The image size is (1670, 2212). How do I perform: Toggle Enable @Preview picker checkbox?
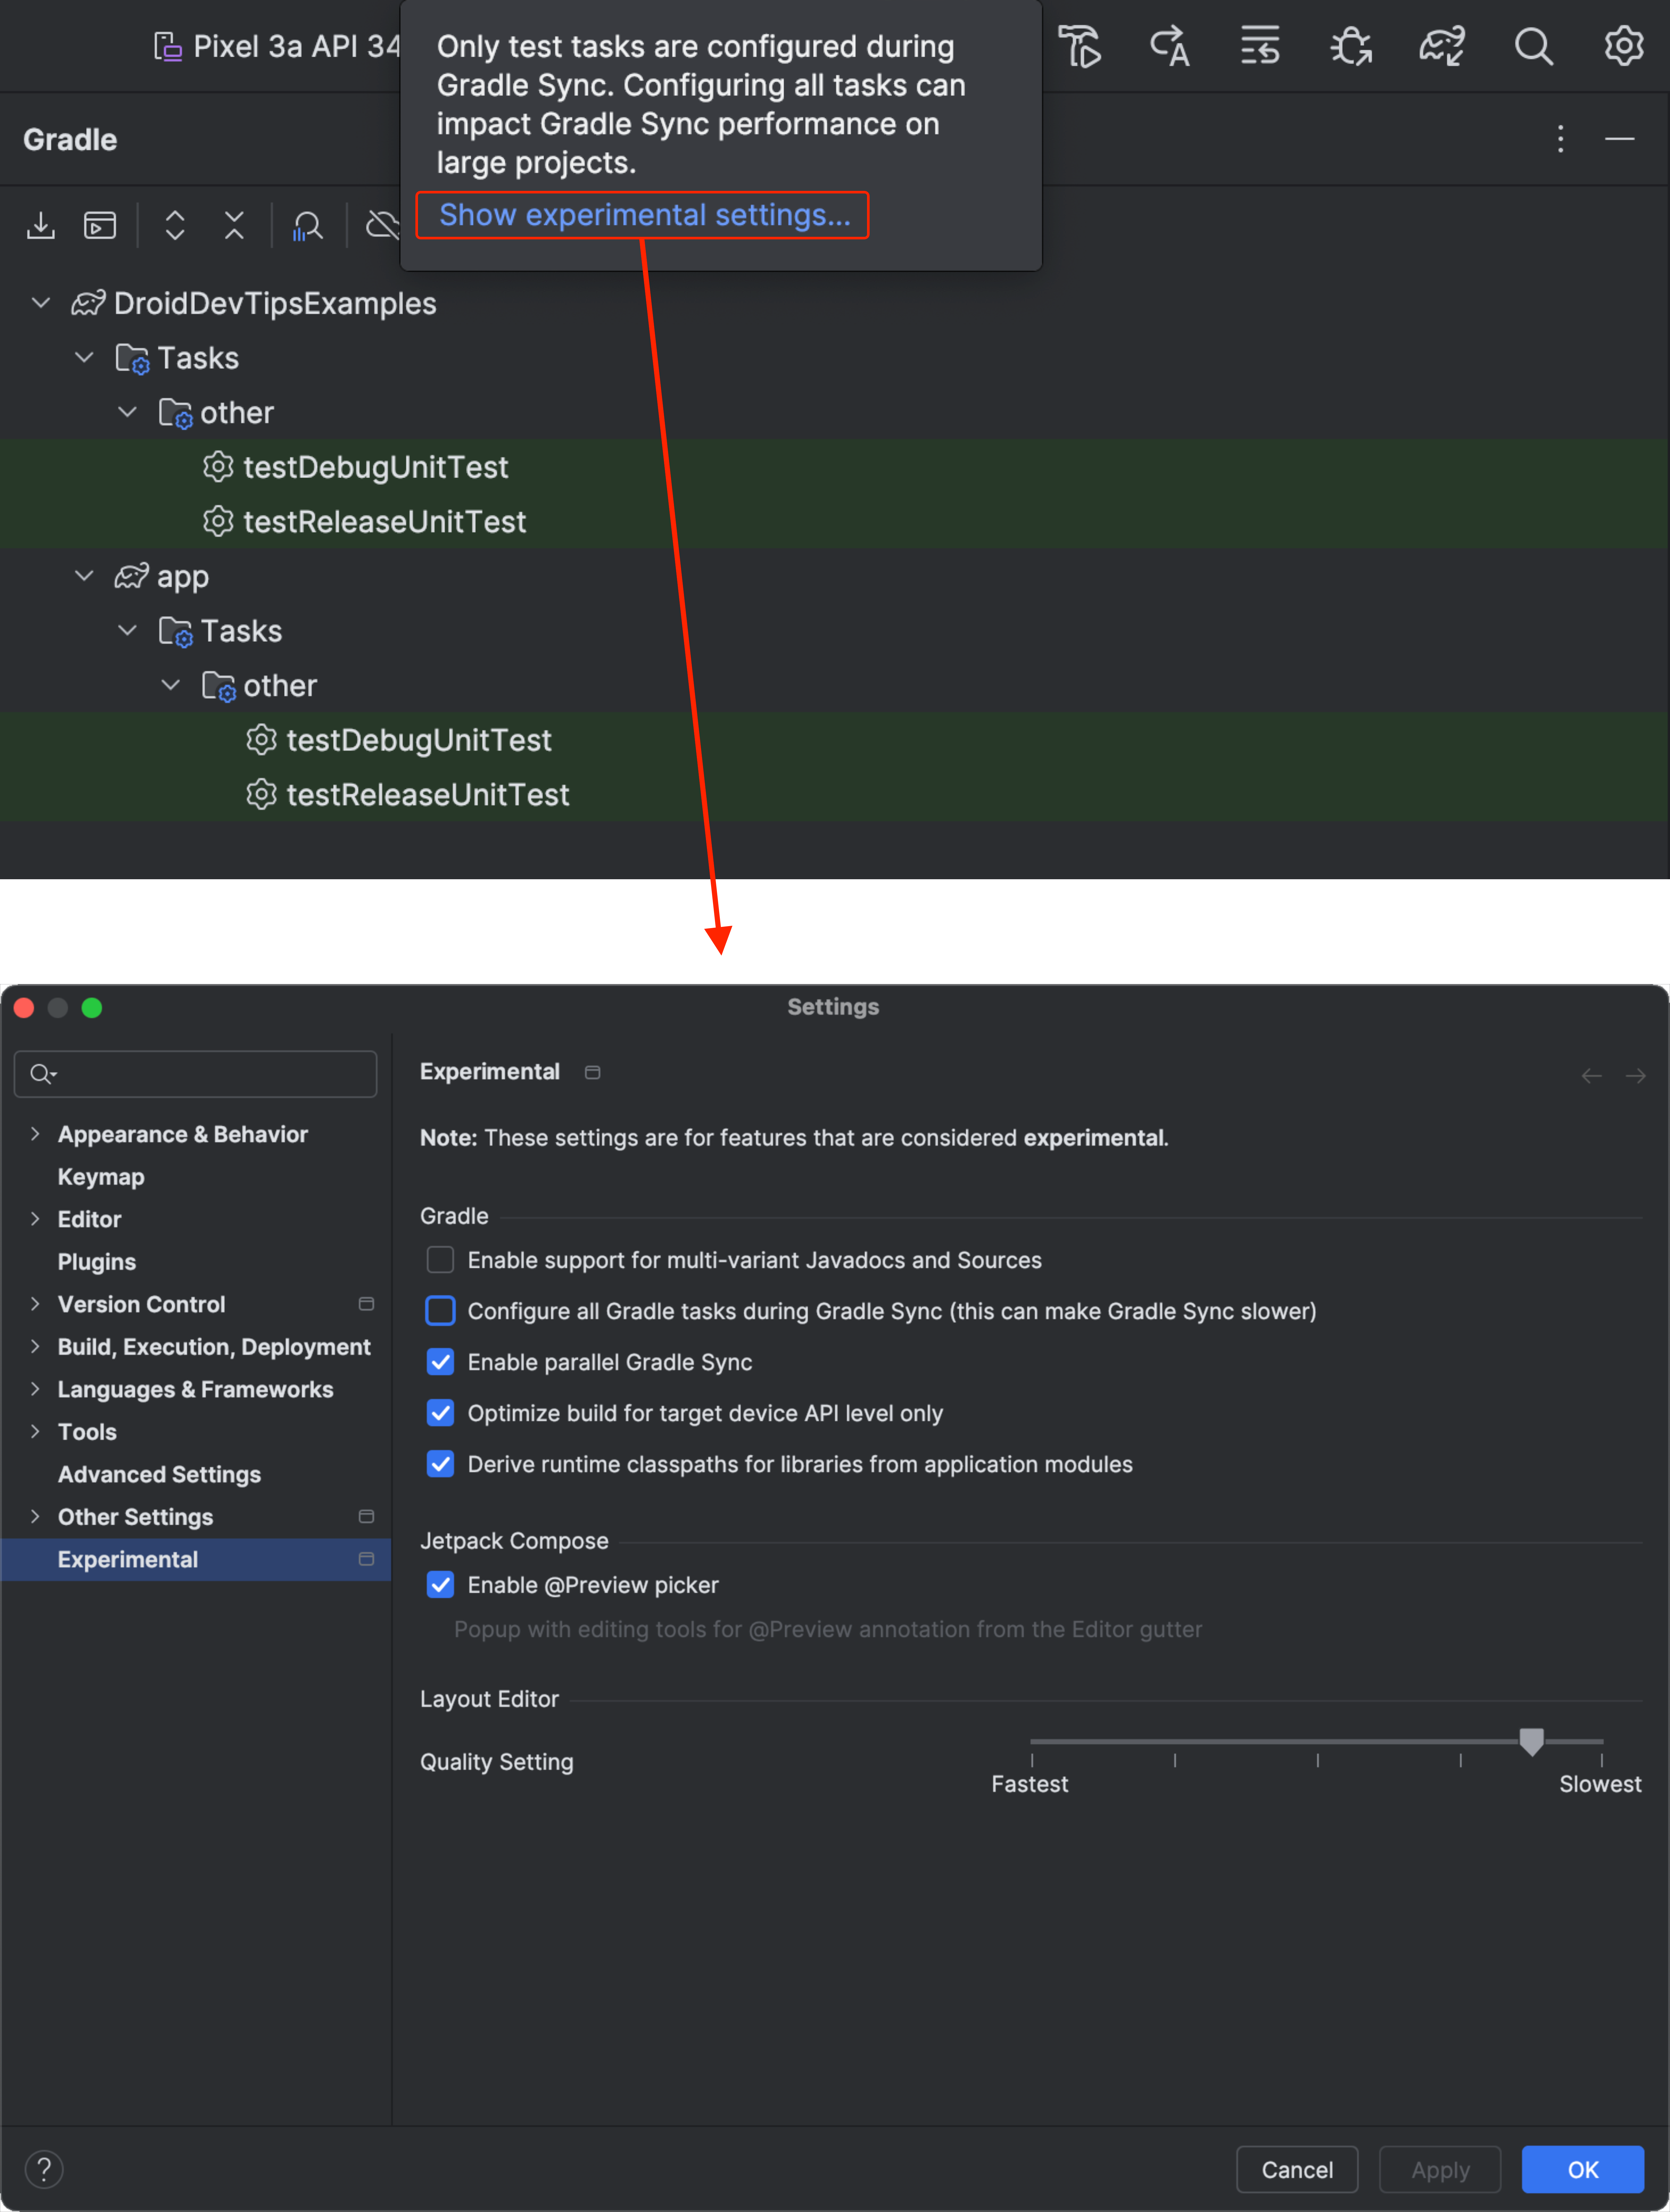[440, 1585]
